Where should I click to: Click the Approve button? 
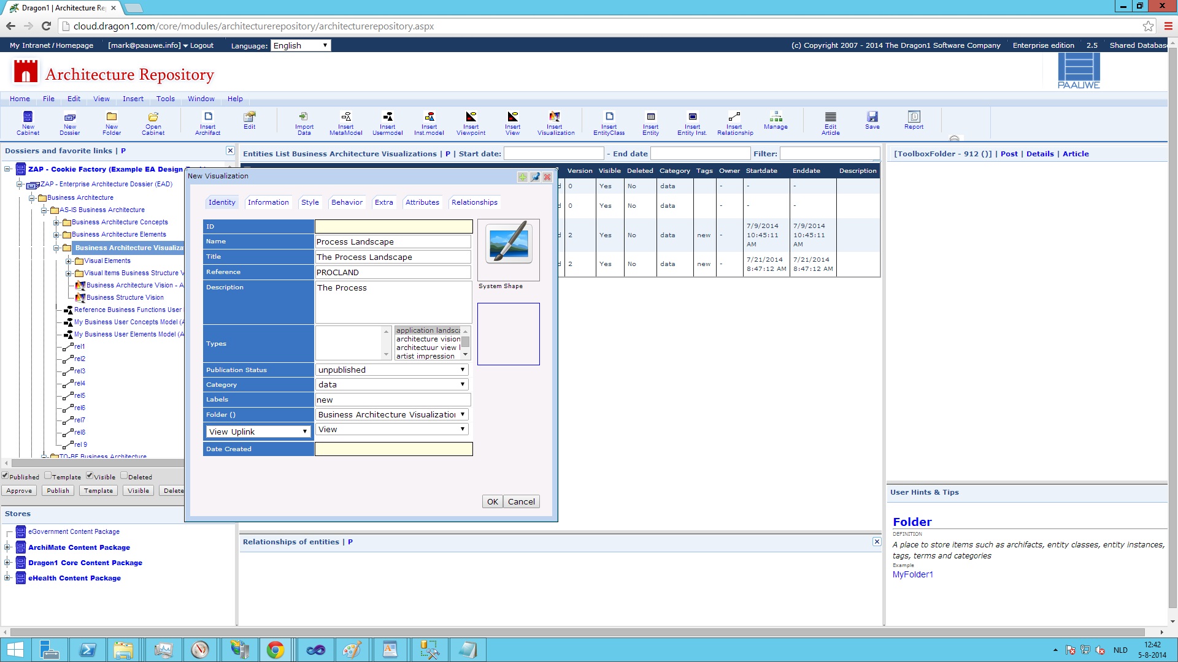point(19,490)
